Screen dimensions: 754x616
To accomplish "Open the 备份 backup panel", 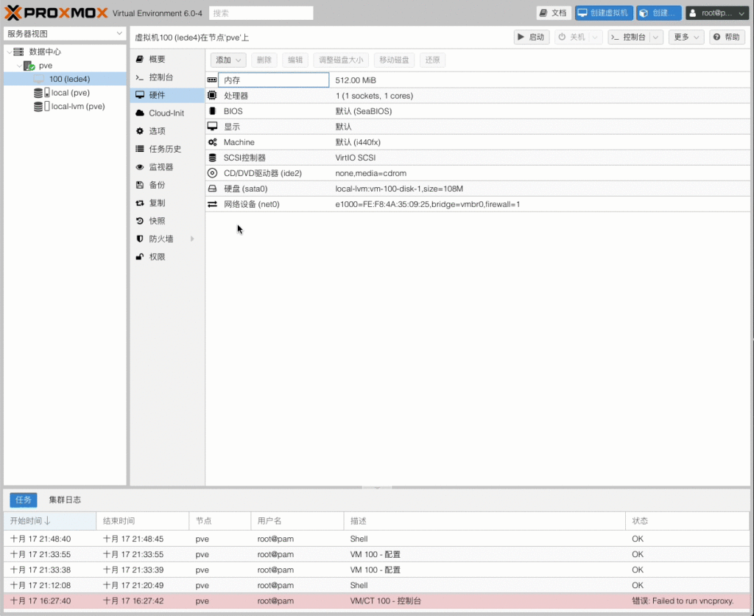I will click(x=157, y=185).
